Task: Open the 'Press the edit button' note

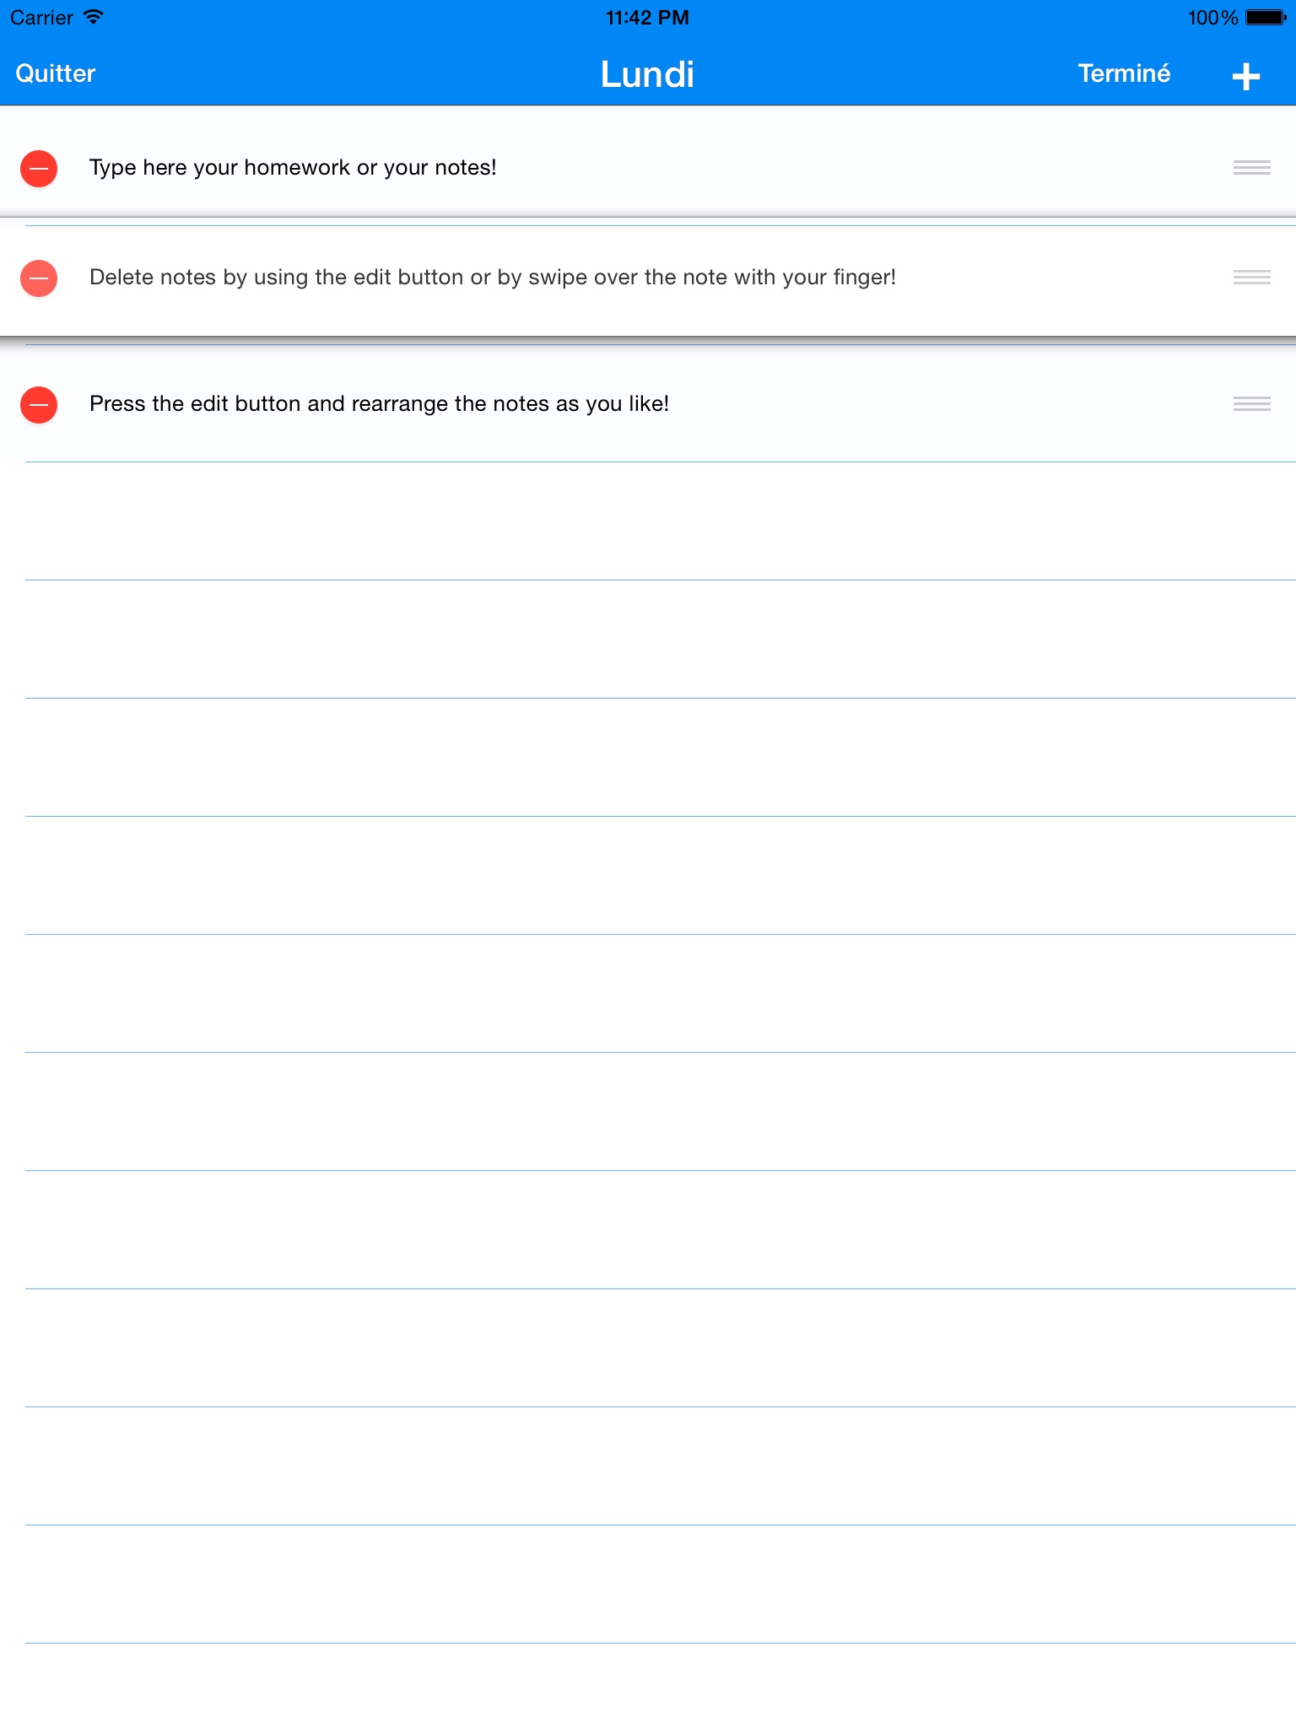Action: [379, 404]
